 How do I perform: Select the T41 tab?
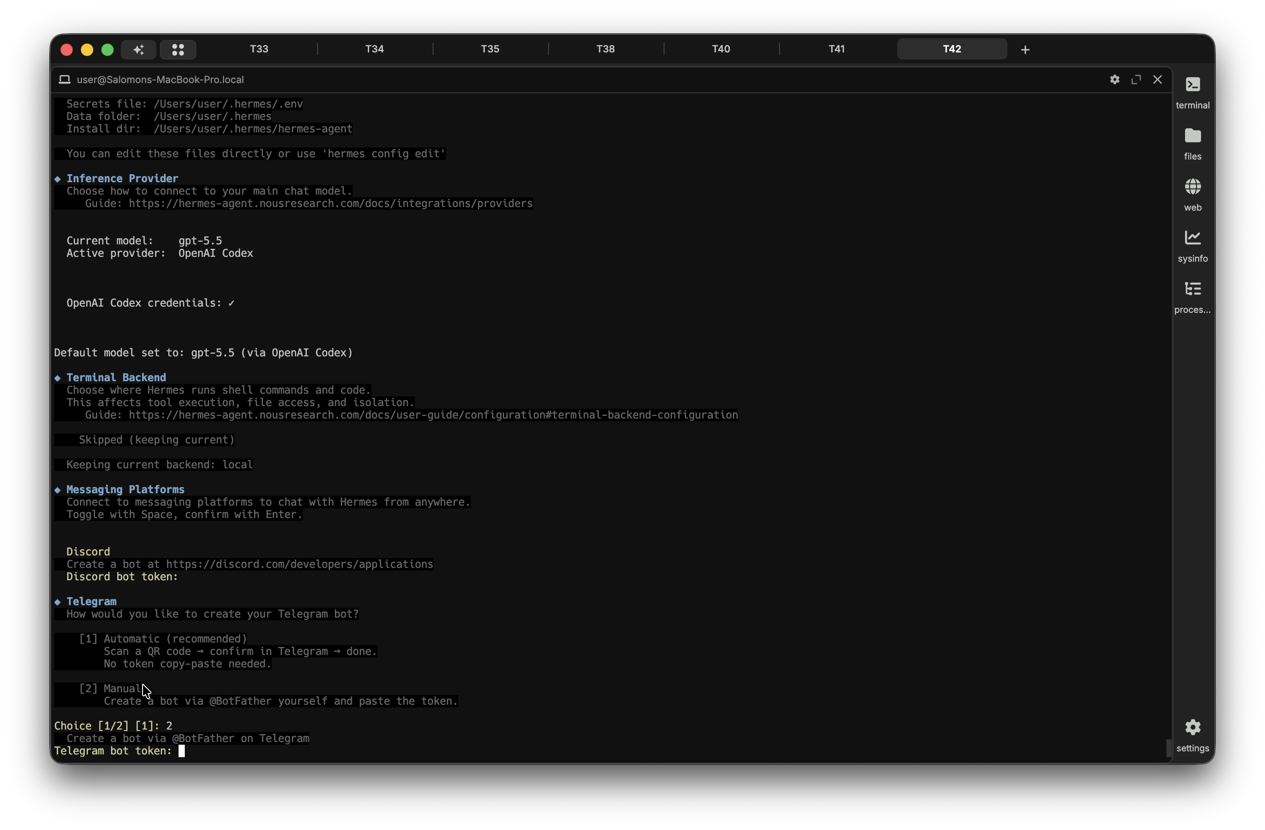(836, 49)
